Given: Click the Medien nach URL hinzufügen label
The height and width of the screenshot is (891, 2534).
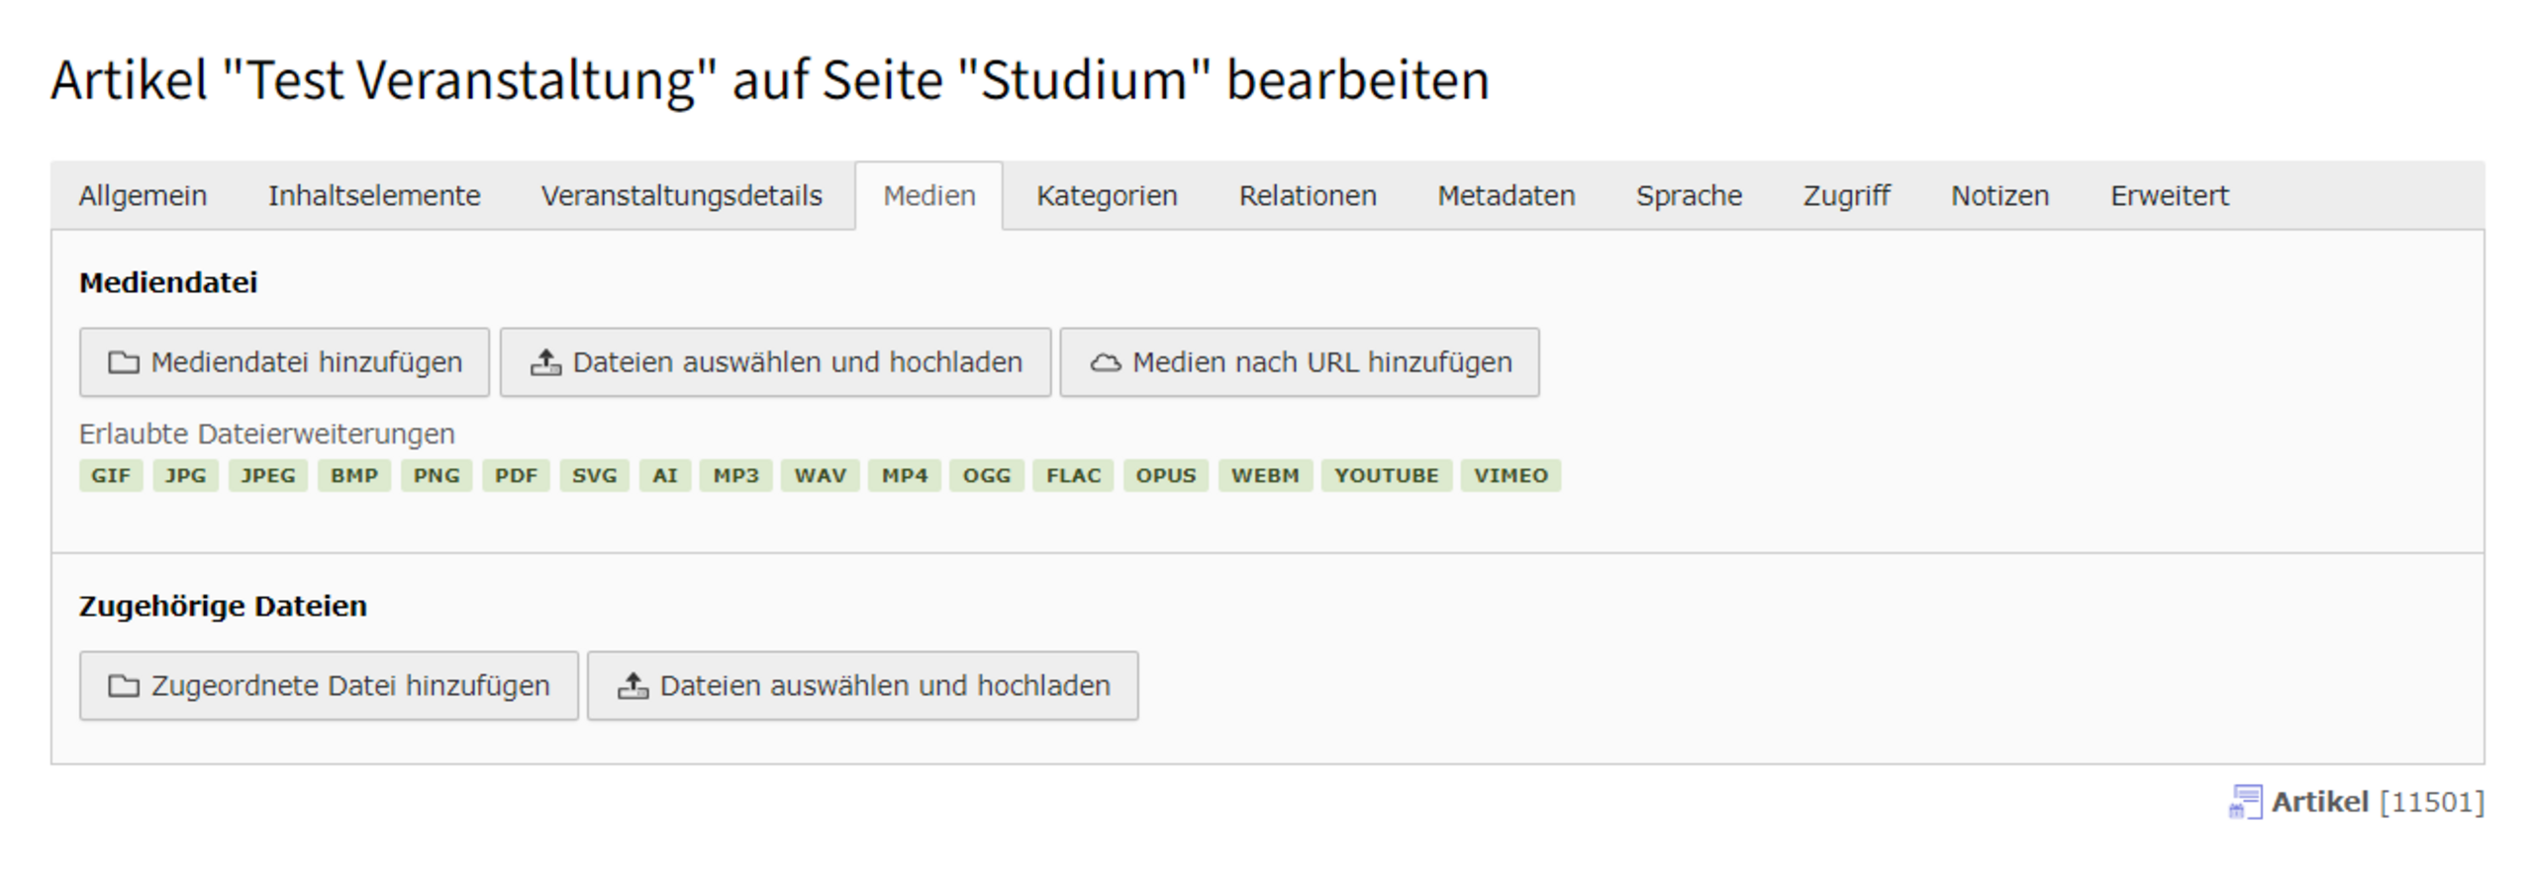Looking at the screenshot, I should coord(1322,363).
